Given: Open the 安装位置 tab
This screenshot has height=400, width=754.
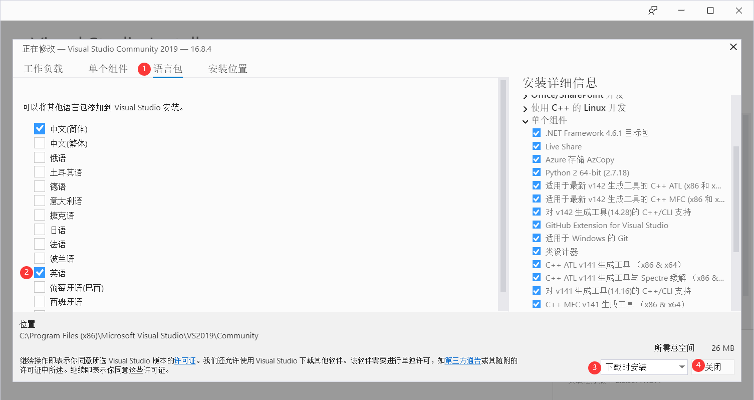Looking at the screenshot, I should click(228, 69).
